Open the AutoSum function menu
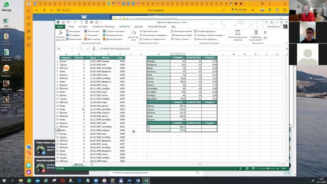Image resolution: width=327 pixels, height=184 pixels. (74, 31)
